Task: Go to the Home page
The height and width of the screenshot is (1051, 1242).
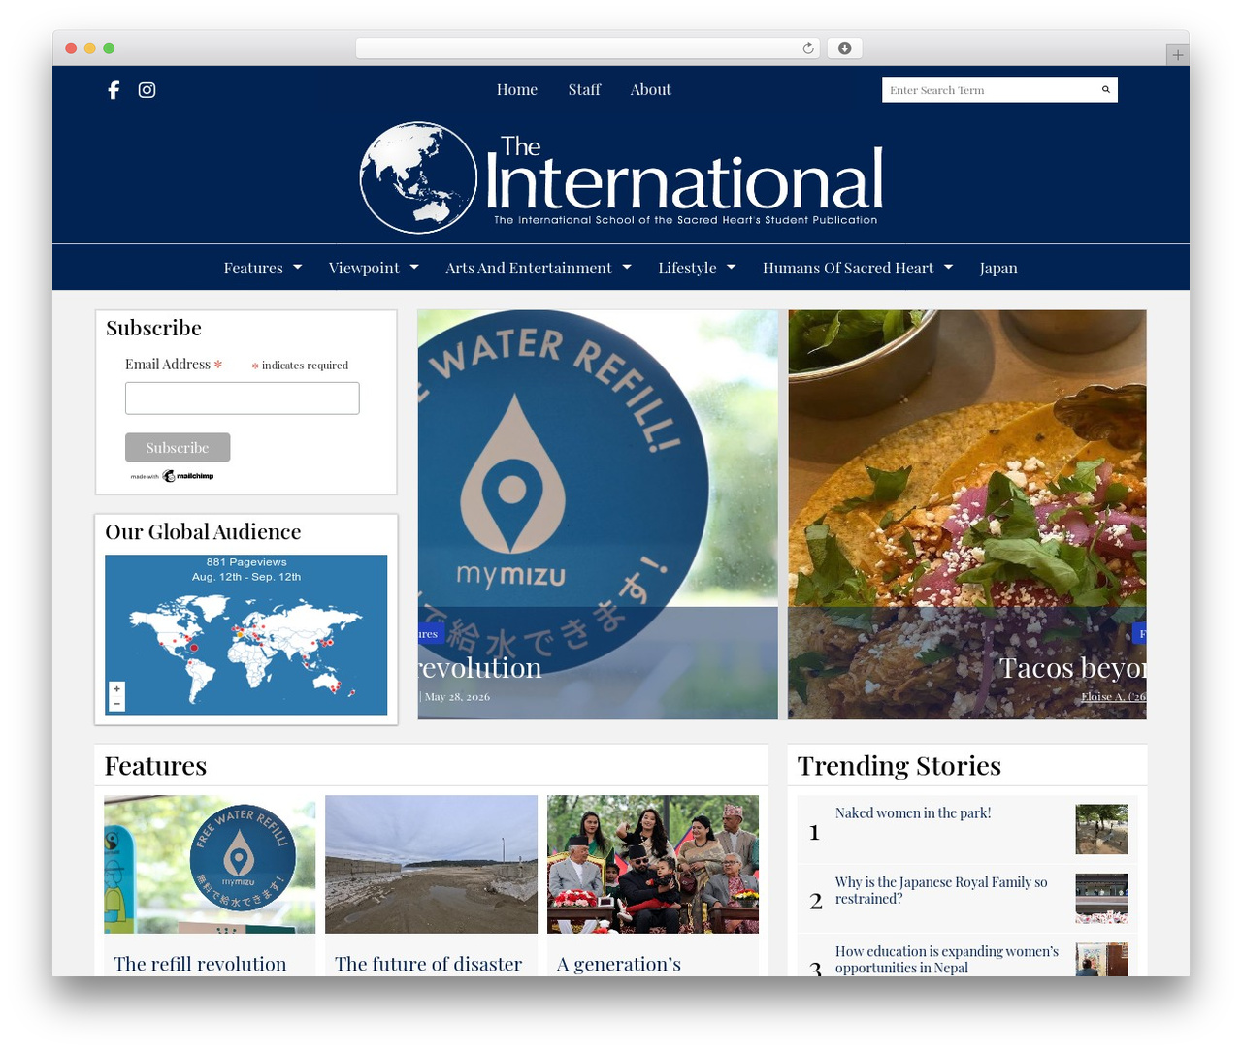Action: (517, 89)
